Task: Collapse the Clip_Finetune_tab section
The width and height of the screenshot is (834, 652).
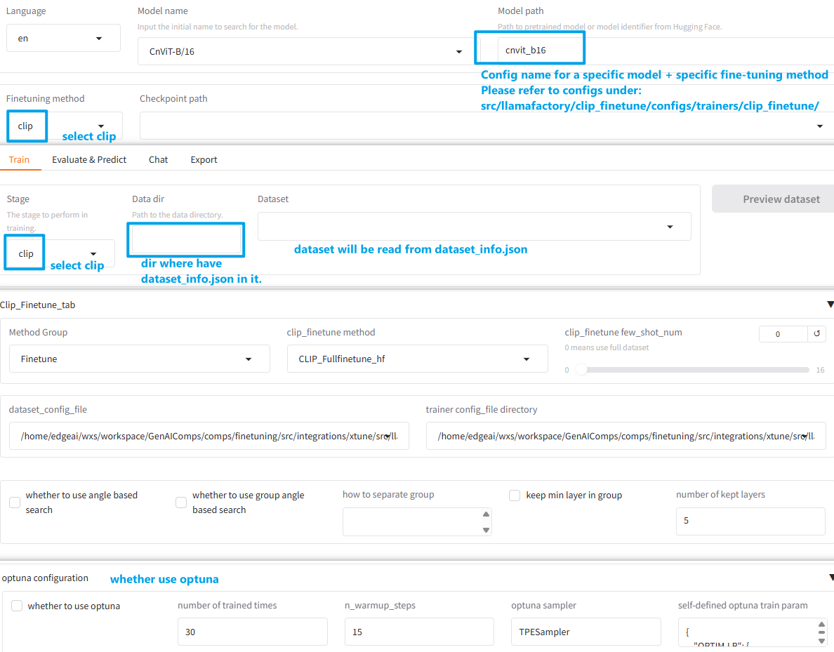Action: pos(830,305)
